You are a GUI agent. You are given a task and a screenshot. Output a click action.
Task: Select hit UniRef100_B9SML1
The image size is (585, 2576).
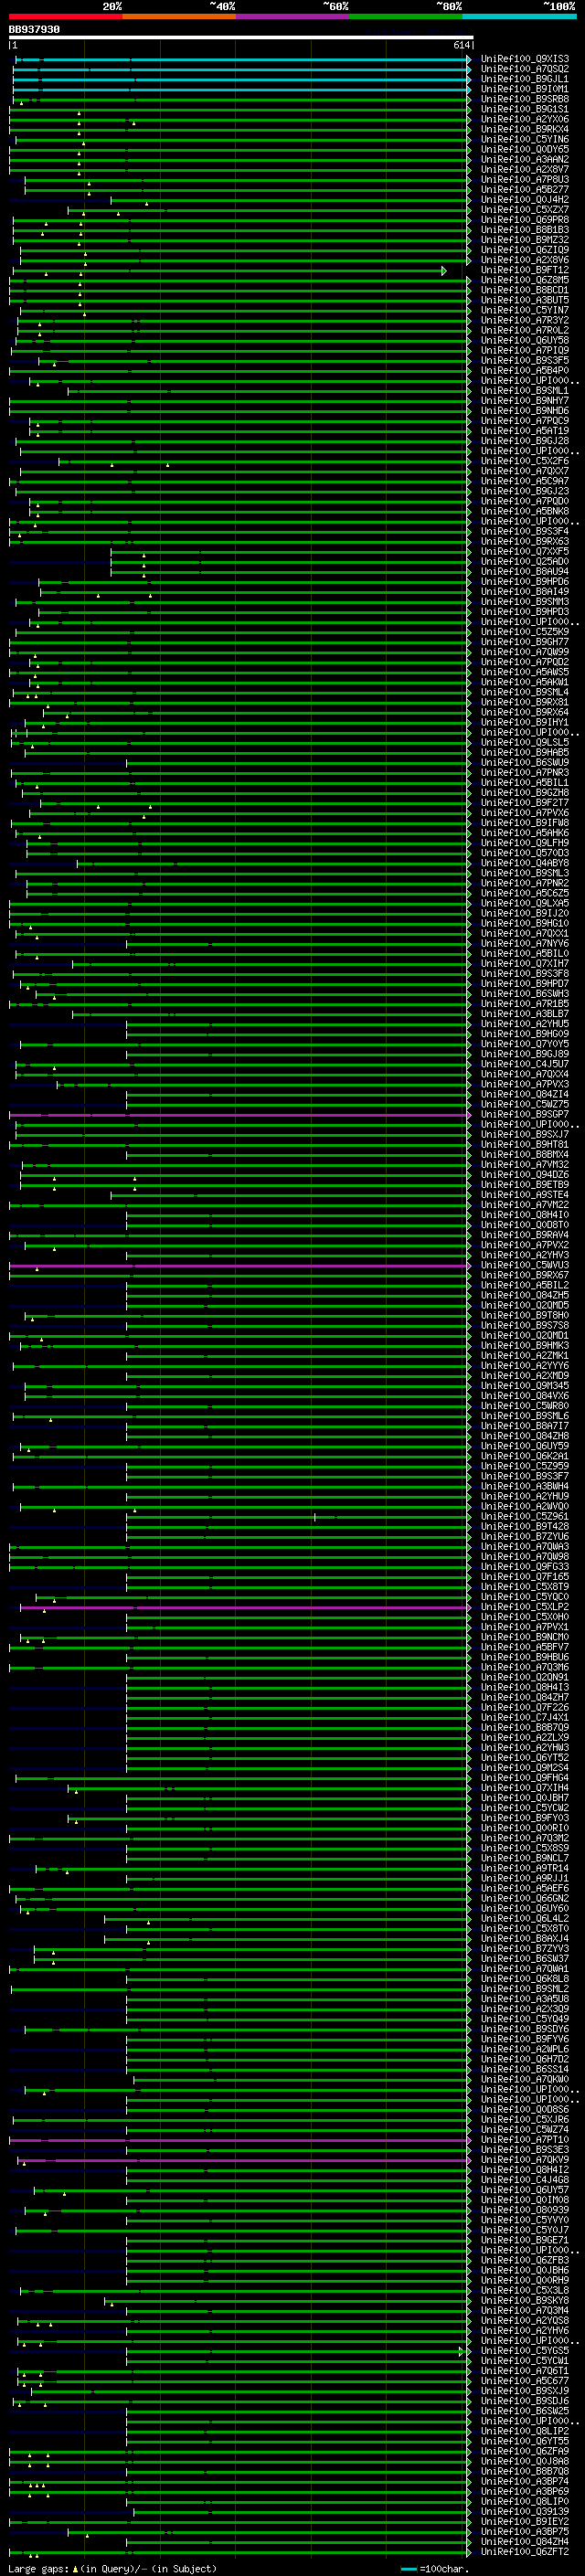click(x=524, y=391)
